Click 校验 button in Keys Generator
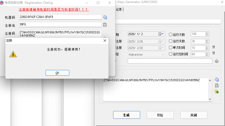The height and width of the screenshot is (126, 225). click(x=160, y=115)
